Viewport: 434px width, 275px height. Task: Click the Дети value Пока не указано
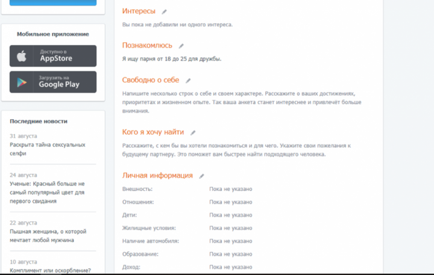[x=230, y=215]
